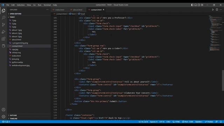
Task: Toggle the primary side bar layout icon
Action: point(192,5)
